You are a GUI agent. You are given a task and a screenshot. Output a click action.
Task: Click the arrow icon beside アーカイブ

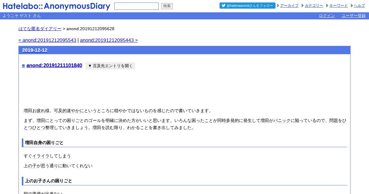[278, 6]
